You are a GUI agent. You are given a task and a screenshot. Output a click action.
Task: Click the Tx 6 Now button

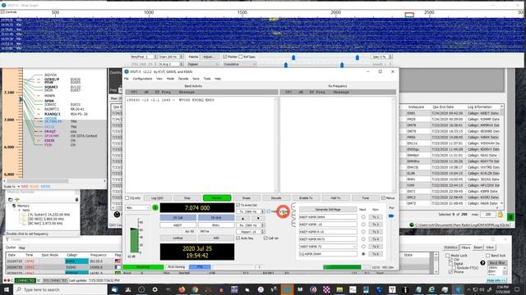pos(376,254)
